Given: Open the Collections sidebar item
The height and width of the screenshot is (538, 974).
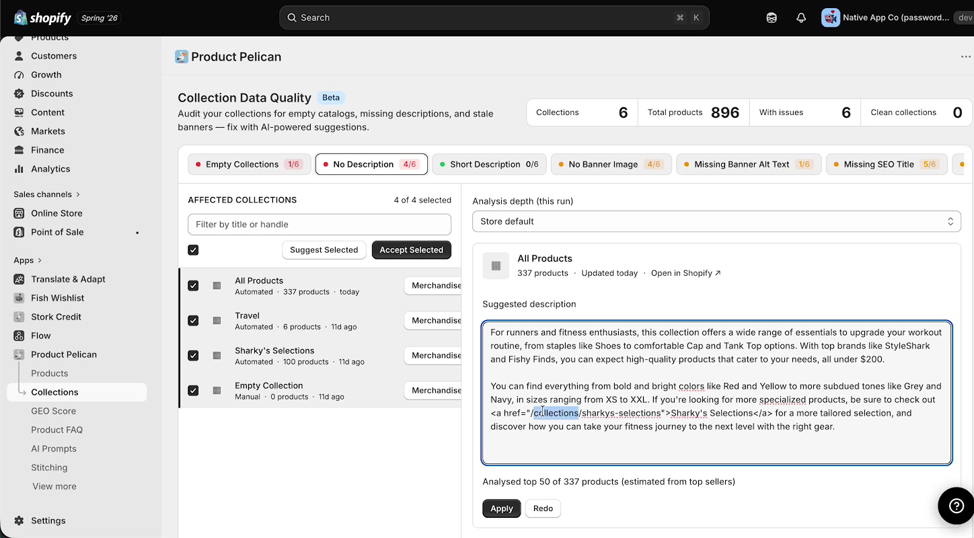Looking at the screenshot, I should (77, 392).
